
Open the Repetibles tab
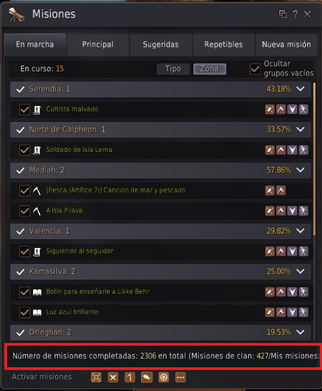point(223,45)
